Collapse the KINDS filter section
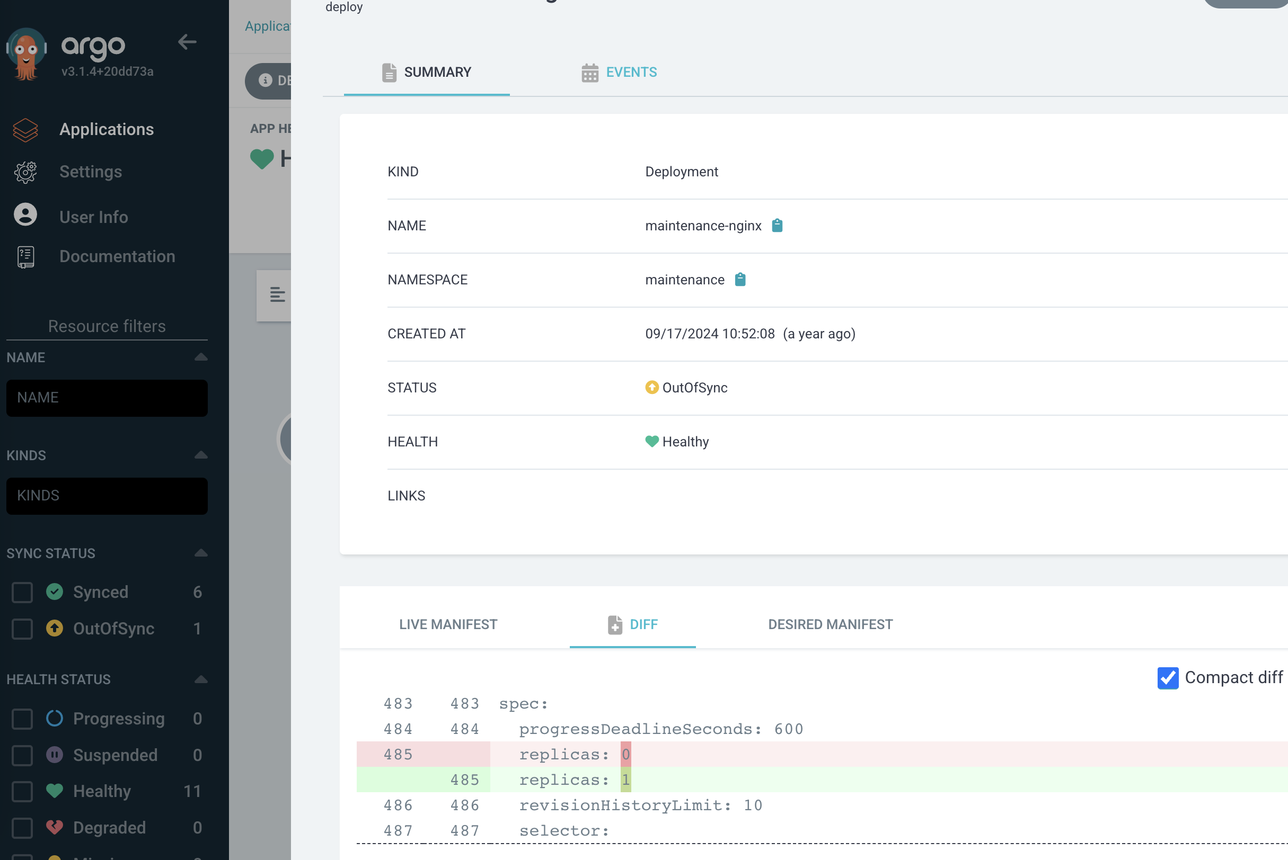 201,455
